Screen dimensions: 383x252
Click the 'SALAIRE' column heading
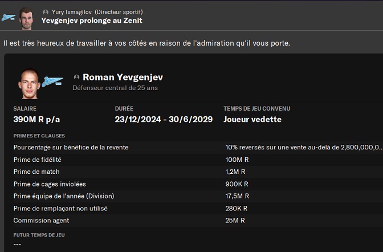pyautogui.click(x=25, y=108)
